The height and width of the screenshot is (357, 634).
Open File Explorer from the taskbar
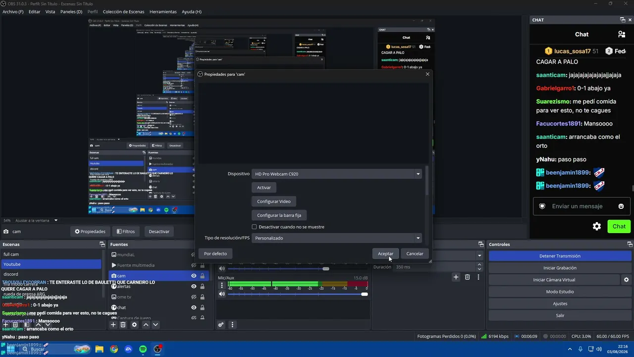tap(99, 349)
